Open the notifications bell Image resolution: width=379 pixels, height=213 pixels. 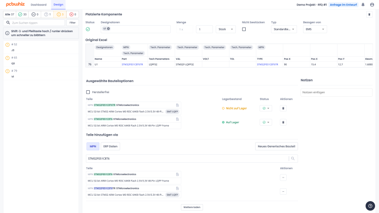pos(363,4)
